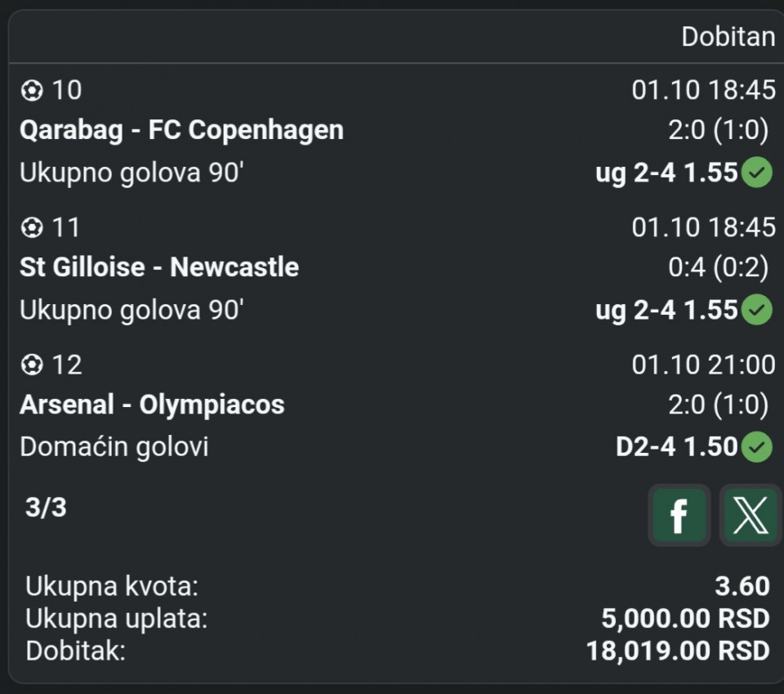Click the ug 2-4 1.55 Qarabag selection
The image size is (784, 694).
click(666, 173)
